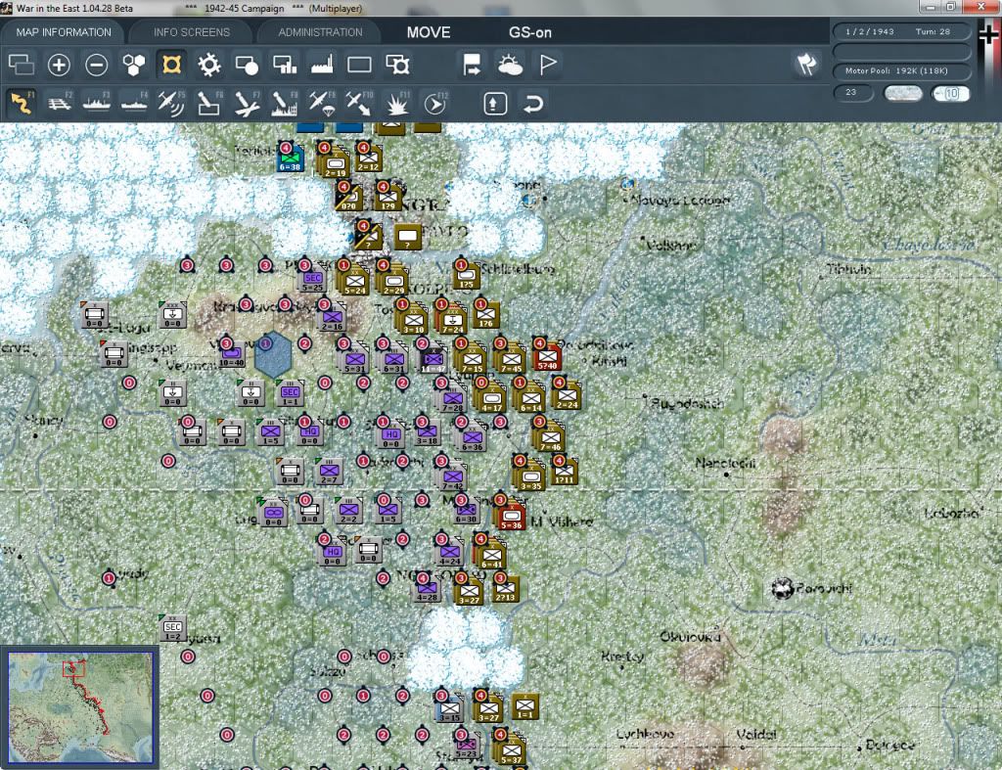Toggle the white gear fort levels icon
The width and height of the screenshot is (1002, 770).
(x=209, y=65)
